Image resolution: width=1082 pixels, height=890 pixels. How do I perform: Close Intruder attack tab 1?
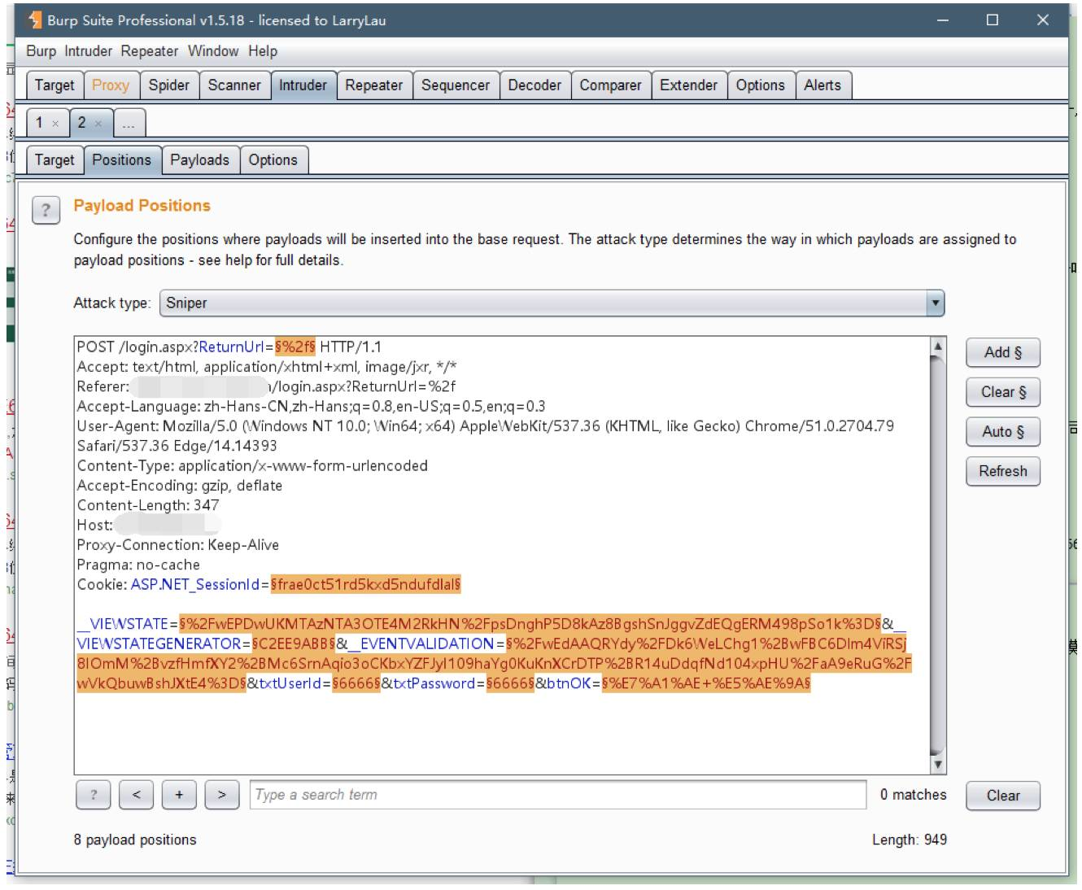click(x=55, y=124)
